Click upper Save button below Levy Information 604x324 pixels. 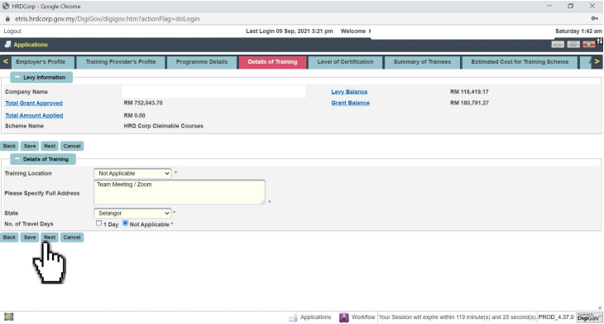coord(30,146)
